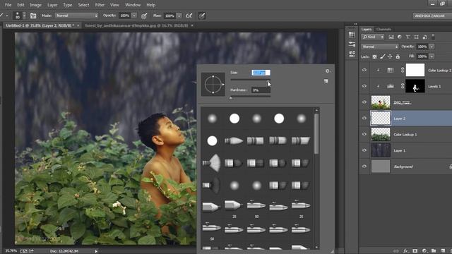
Task: Lock image pixels brush icon
Action: (x=382, y=56)
